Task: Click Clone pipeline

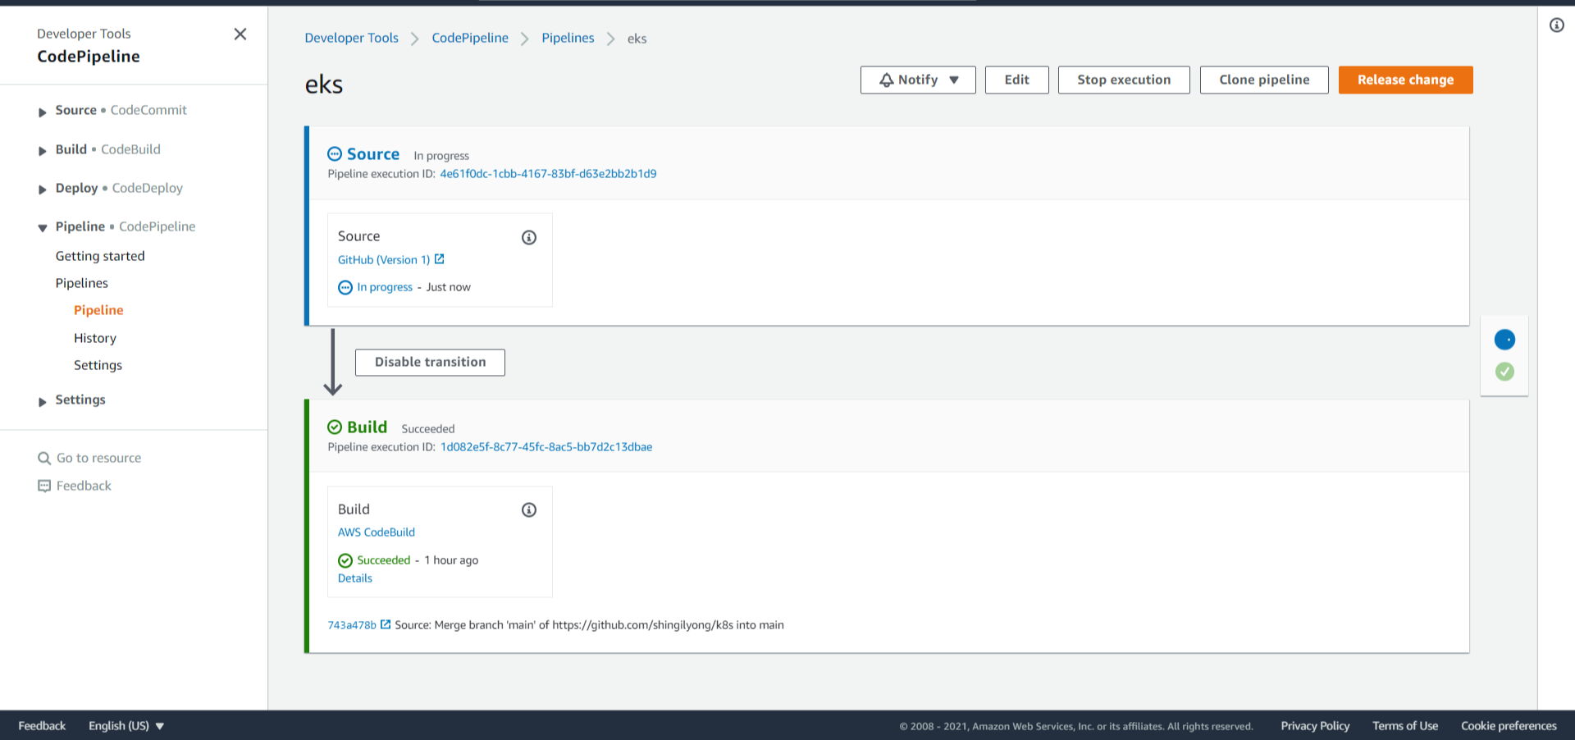Action: click(1264, 80)
